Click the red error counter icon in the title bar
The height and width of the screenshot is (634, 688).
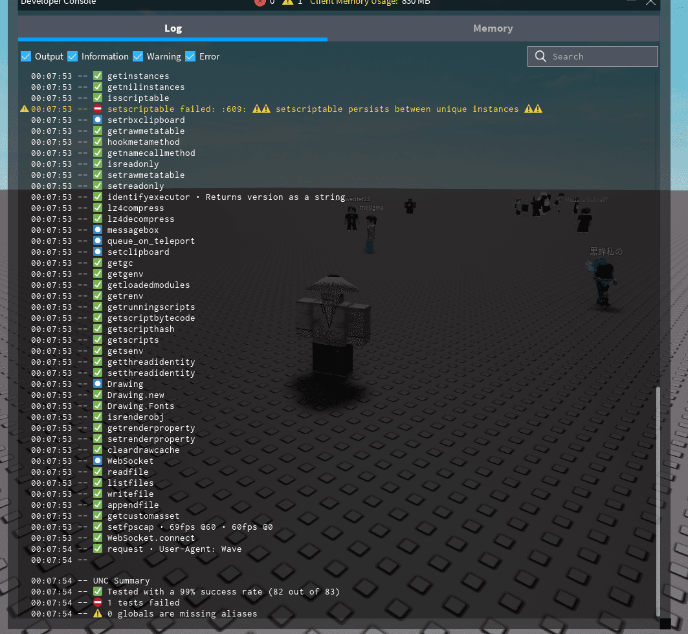261,3
